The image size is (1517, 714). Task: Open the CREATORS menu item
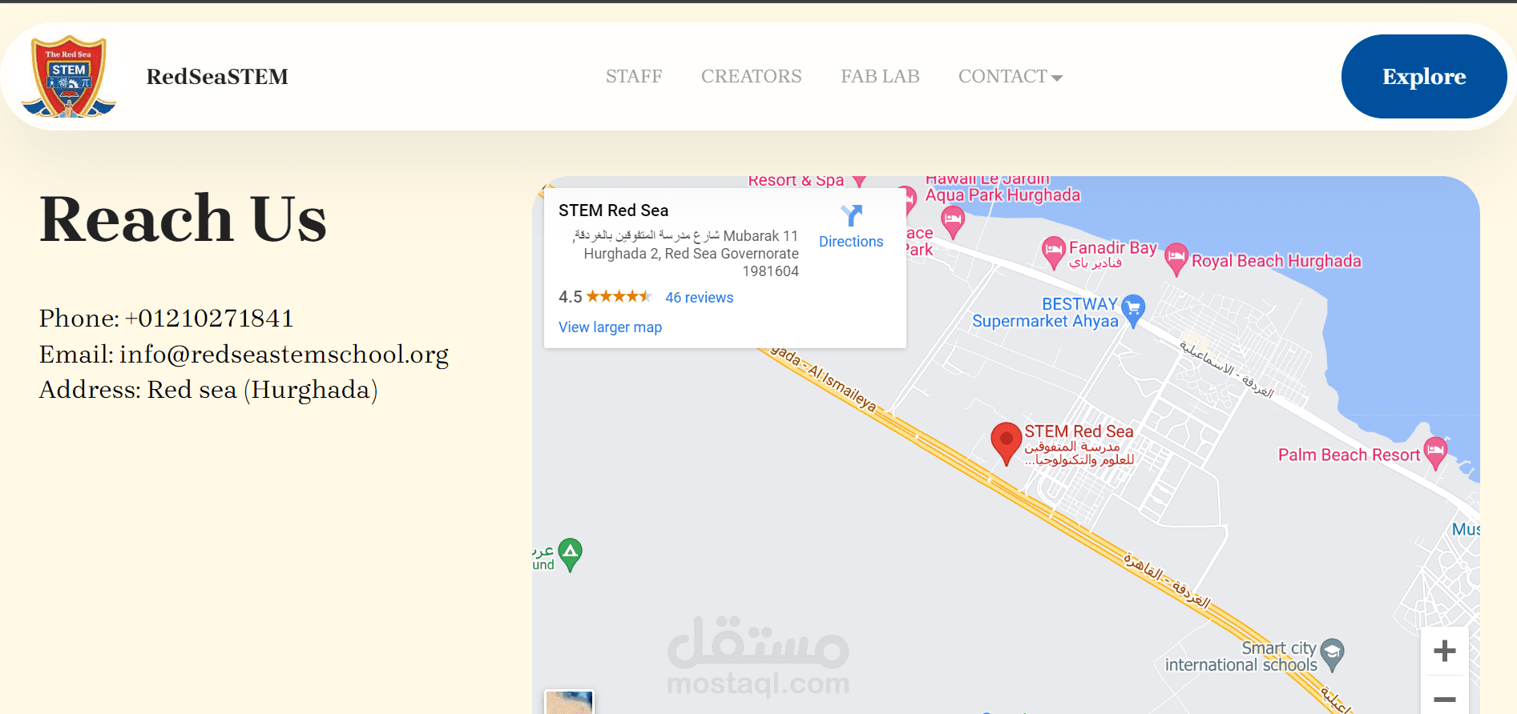(x=751, y=76)
